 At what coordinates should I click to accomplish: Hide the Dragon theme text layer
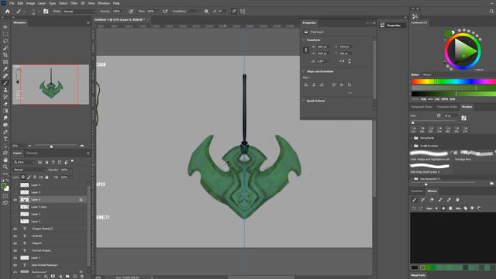15,229
